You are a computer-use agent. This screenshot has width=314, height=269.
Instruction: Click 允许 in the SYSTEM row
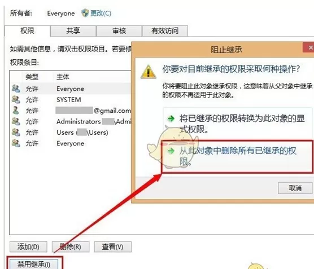pos(32,100)
